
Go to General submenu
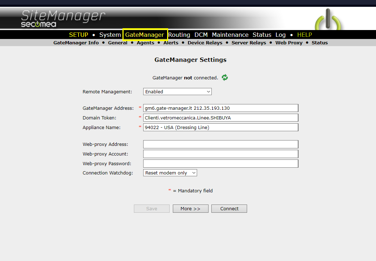point(117,43)
